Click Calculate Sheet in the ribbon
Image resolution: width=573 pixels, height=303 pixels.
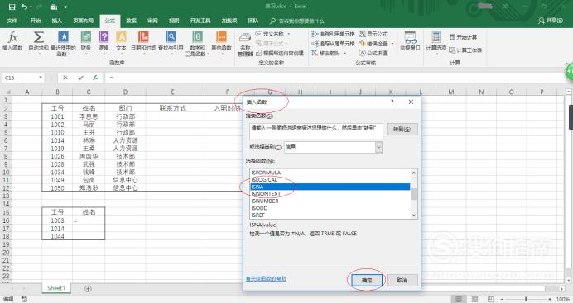[x=465, y=50]
